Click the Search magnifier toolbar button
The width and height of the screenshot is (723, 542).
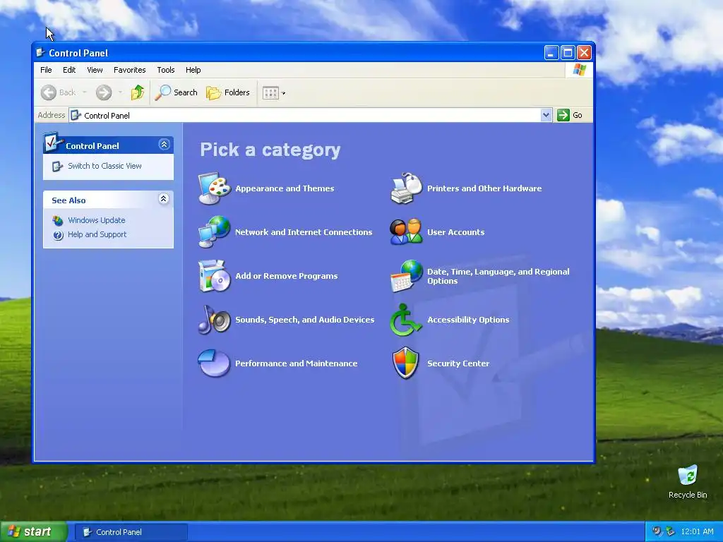point(176,92)
